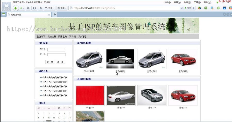The image size is (232, 122).
Task: Open 图像上传 in the site navigation
Action: point(62,37)
